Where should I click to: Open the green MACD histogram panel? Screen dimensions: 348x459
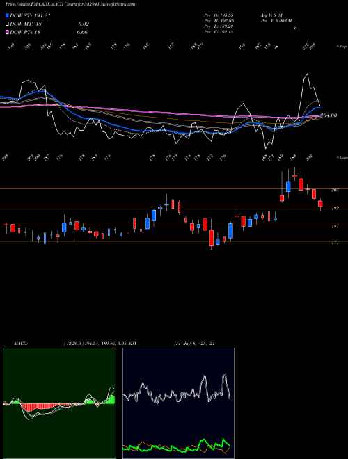59,403
